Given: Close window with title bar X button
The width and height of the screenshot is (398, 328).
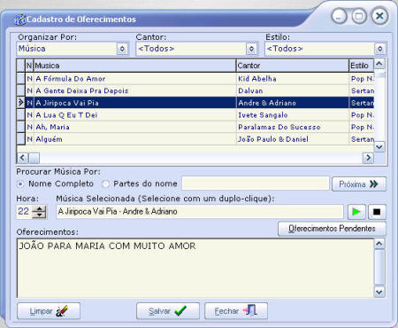Looking at the screenshot, I should pos(379,16).
